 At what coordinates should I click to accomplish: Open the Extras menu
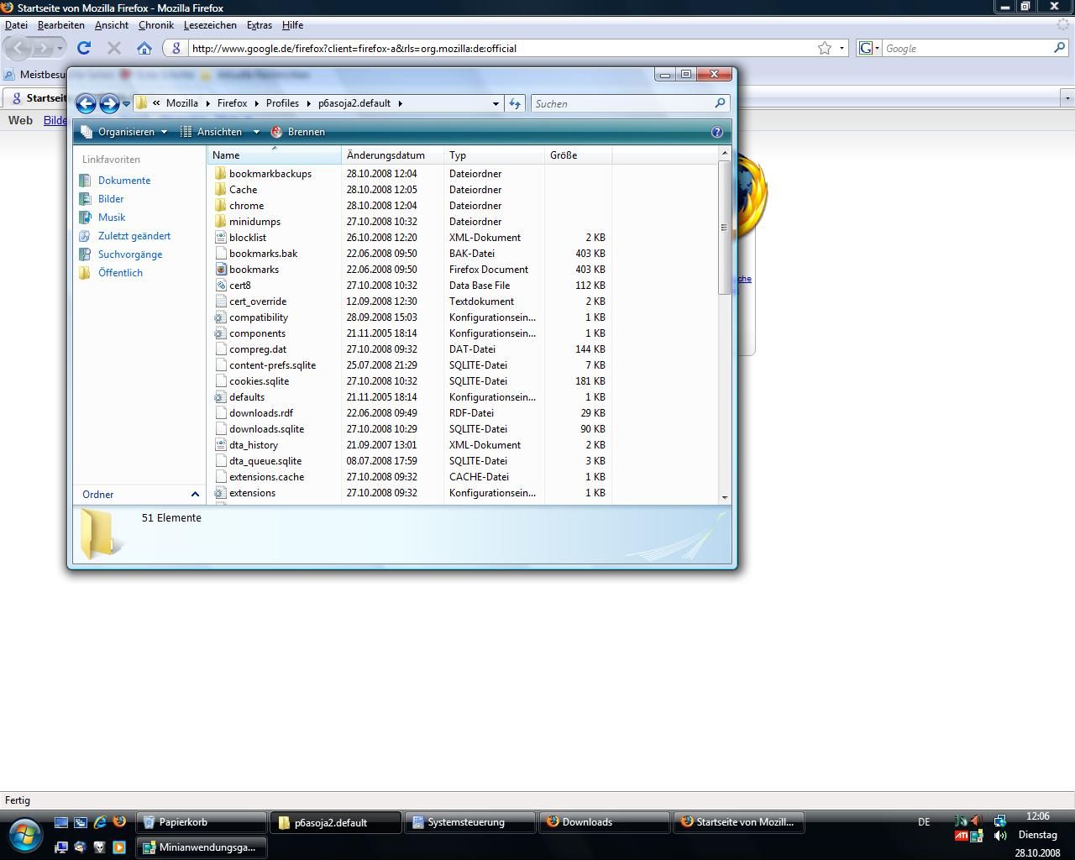point(259,25)
